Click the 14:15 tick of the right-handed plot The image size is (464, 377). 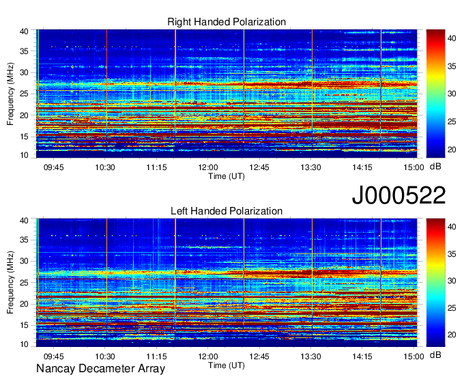[362, 167]
